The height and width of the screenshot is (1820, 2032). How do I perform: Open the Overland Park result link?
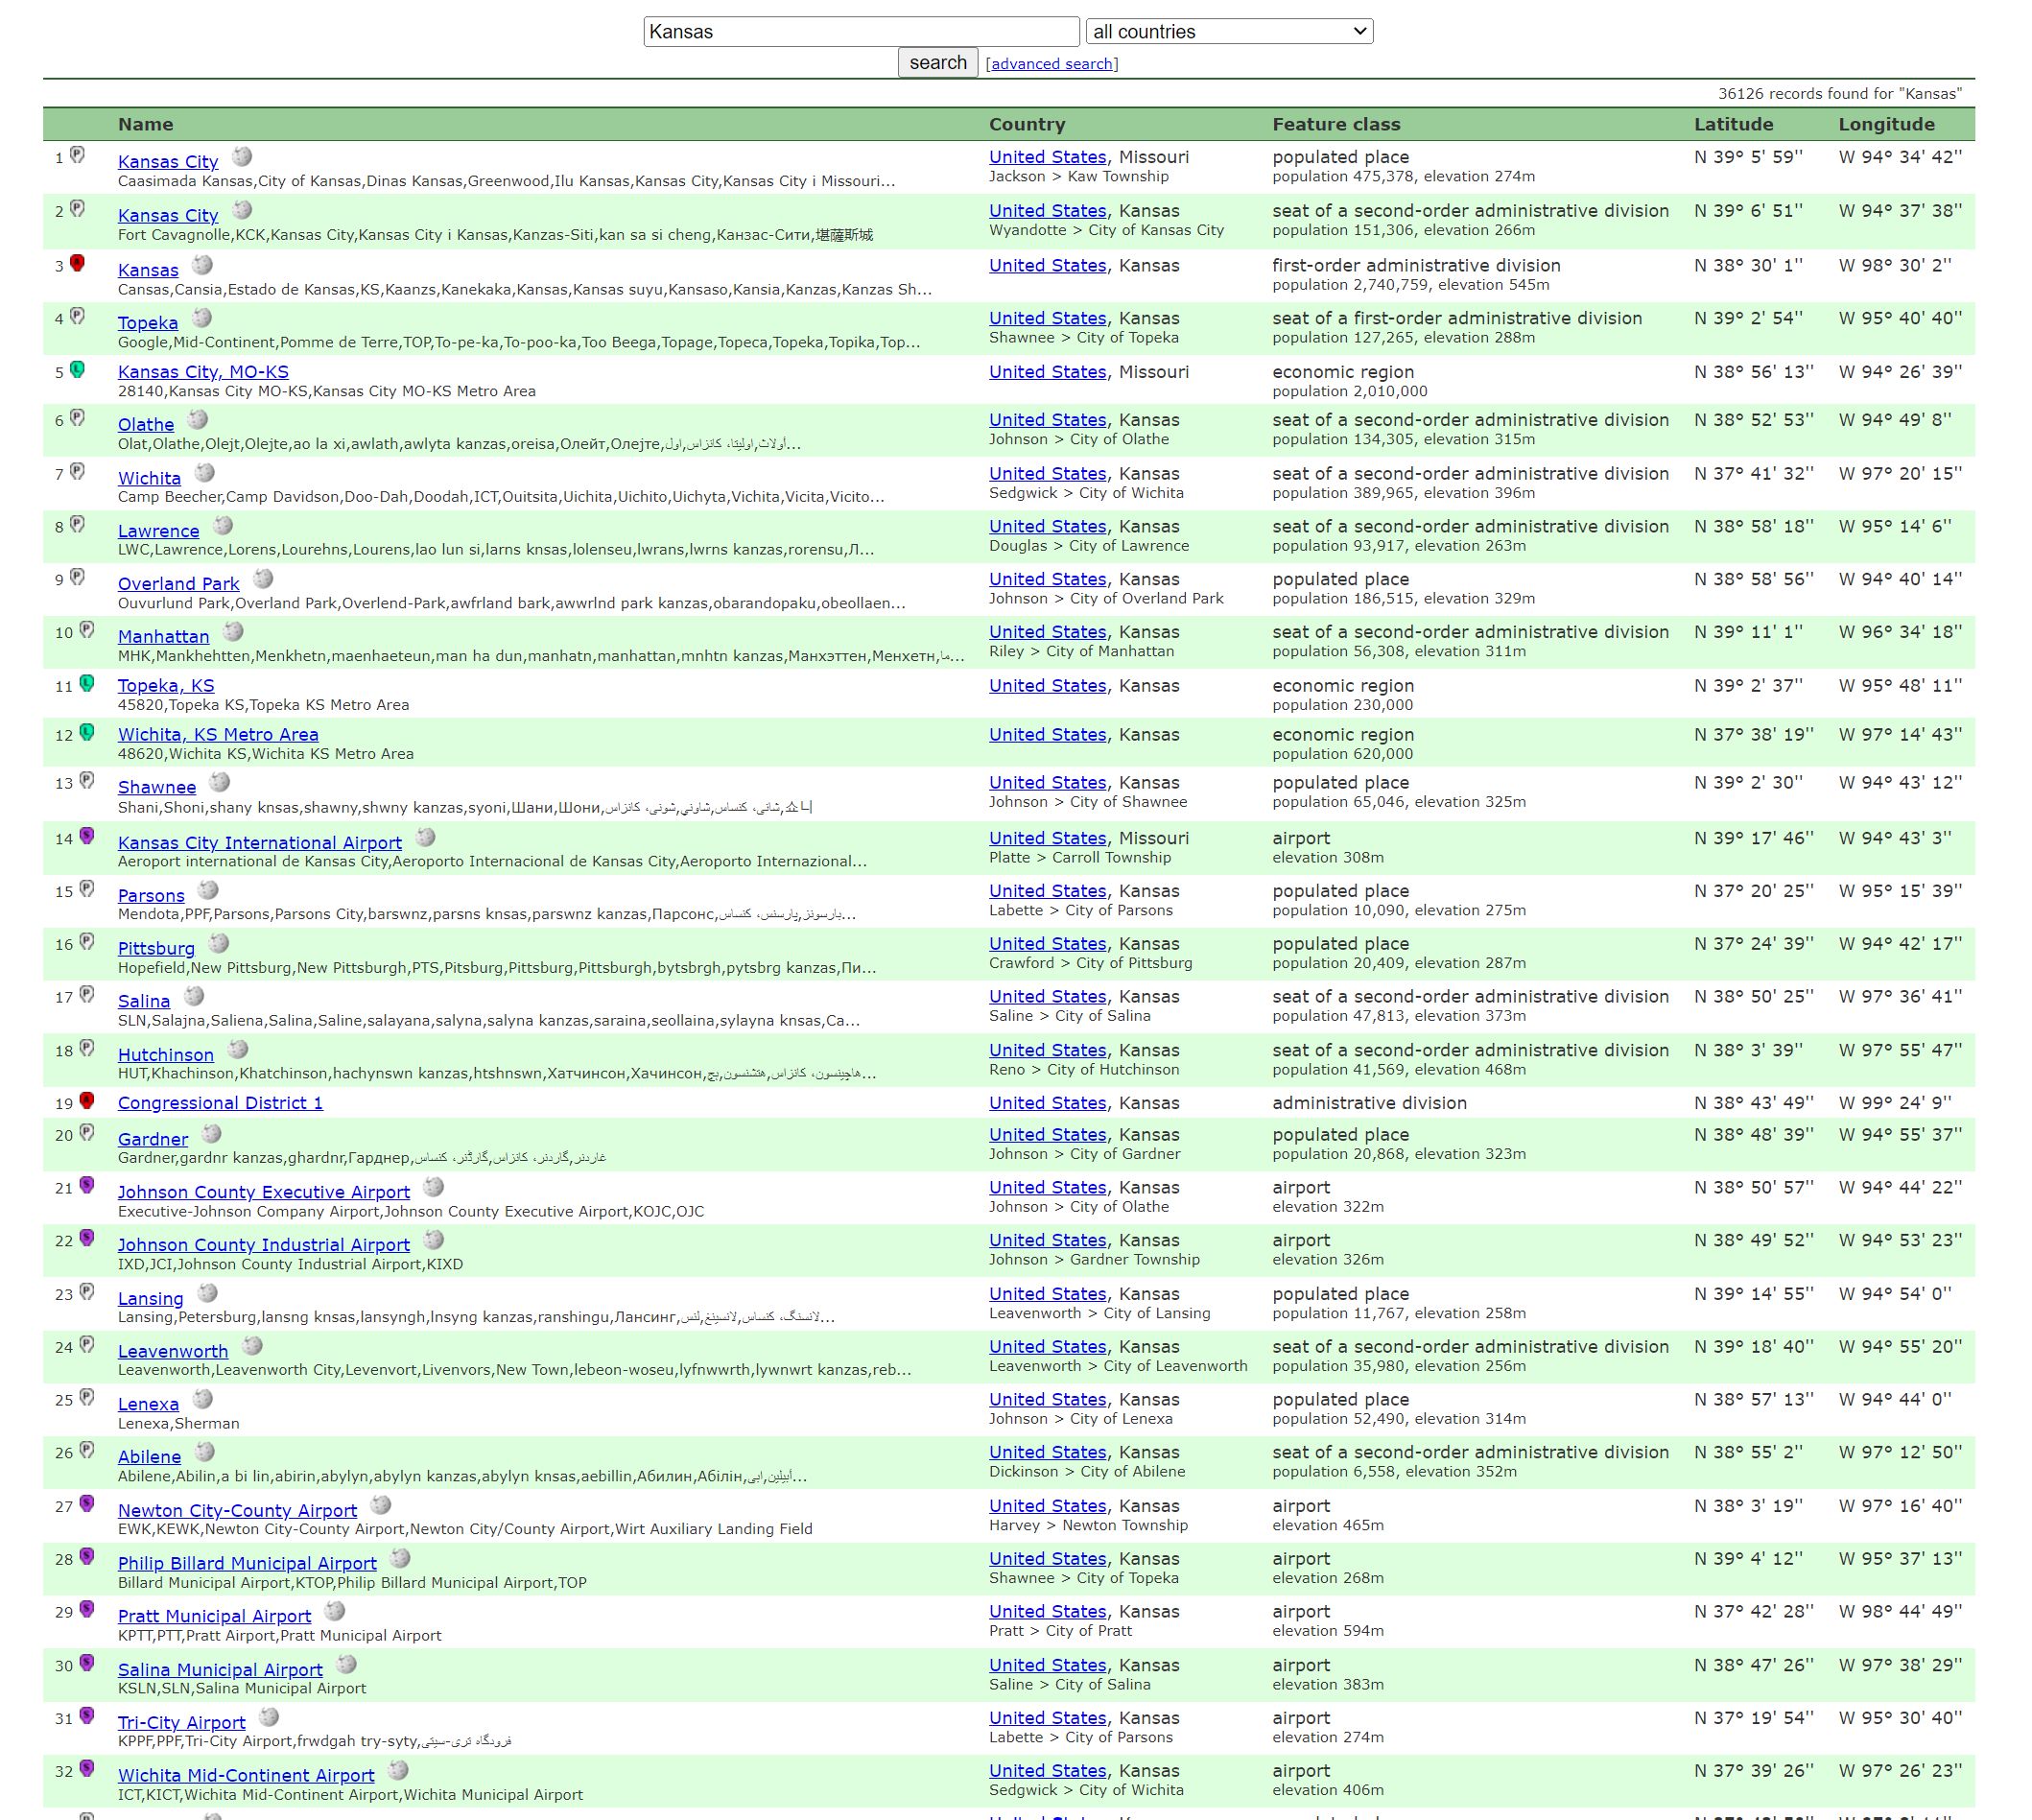coord(178,583)
